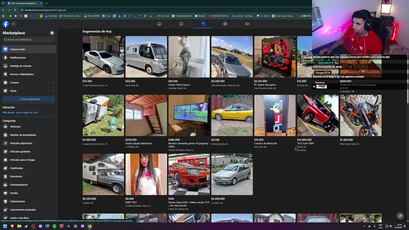Open Artículos gratuitos category
The image size is (409, 230).
pos(29,151)
